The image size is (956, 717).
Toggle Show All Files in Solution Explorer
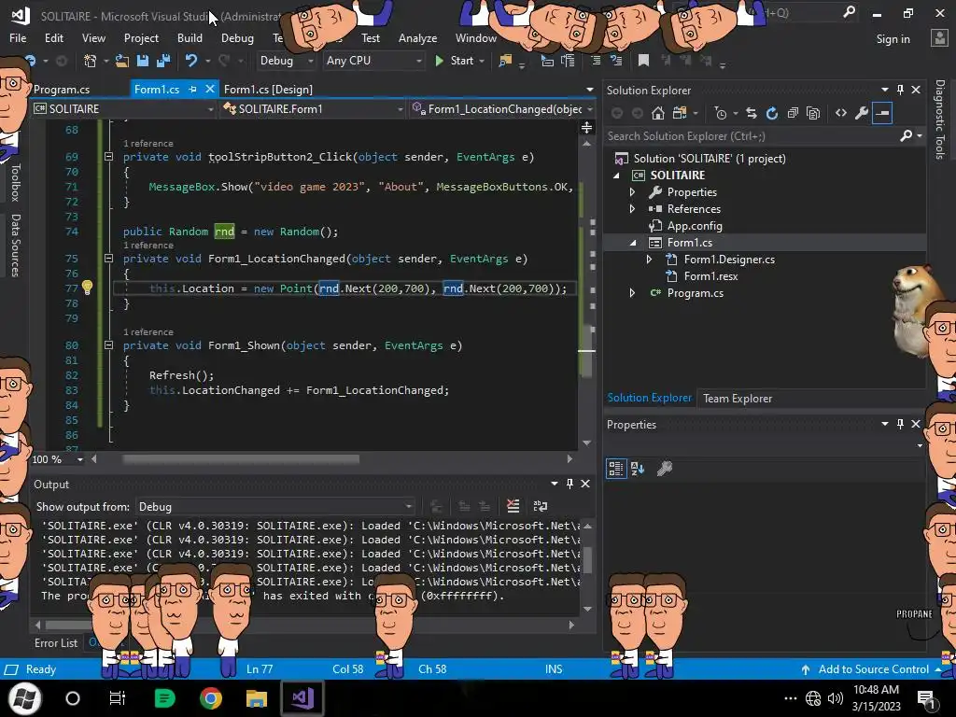pos(813,113)
